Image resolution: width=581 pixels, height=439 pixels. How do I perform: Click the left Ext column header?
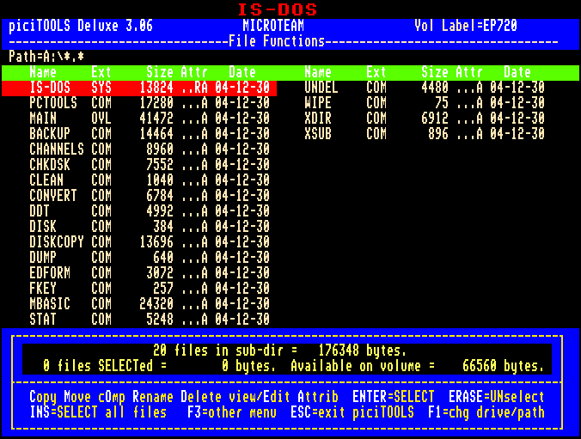coord(101,72)
